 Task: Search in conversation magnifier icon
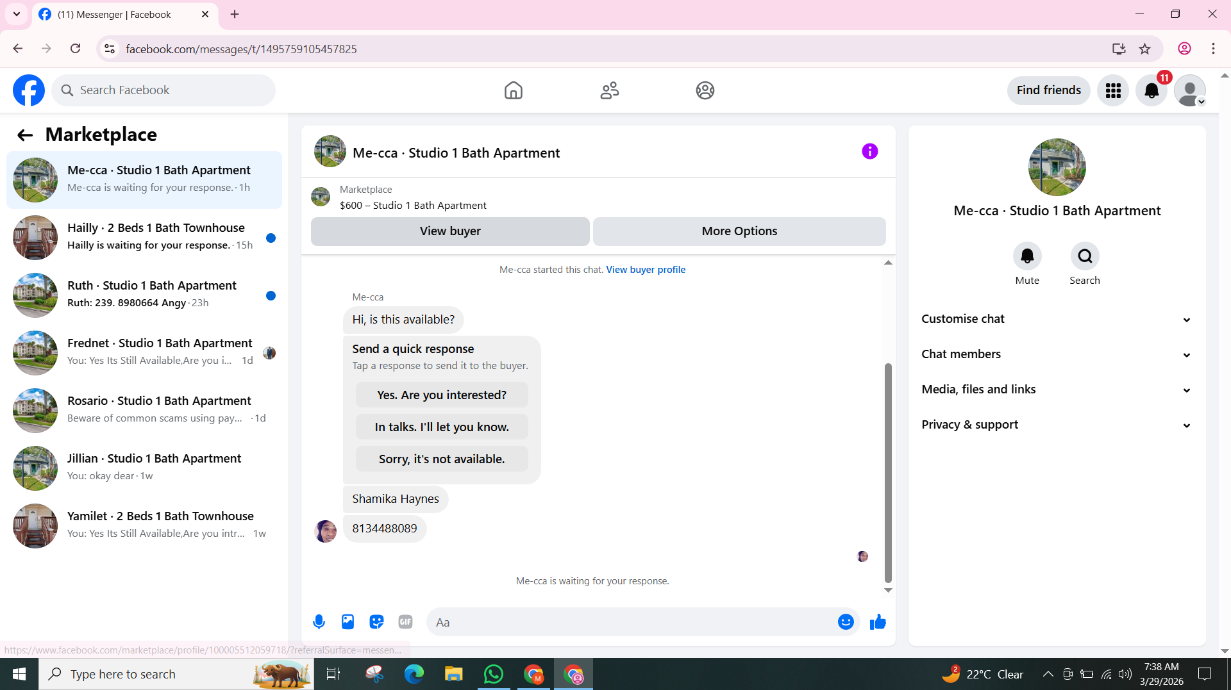tap(1085, 256)
